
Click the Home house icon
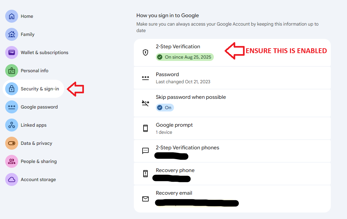click(x=12, y=16)
